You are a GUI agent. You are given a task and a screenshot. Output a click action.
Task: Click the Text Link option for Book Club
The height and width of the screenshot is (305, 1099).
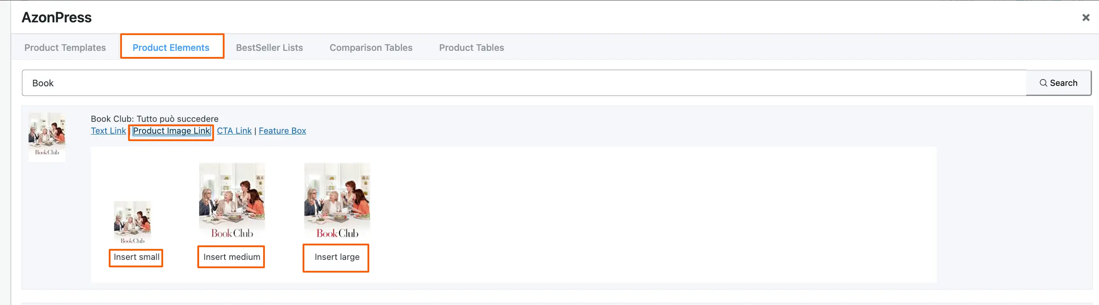pyautogui.click(x=108, y=131)
